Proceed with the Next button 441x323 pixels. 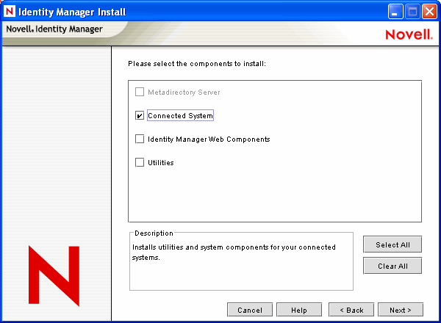click(x=400, y=310)
